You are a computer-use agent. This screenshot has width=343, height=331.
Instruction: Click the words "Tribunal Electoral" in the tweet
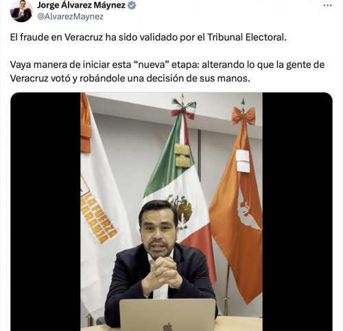[x=246, y=37]
